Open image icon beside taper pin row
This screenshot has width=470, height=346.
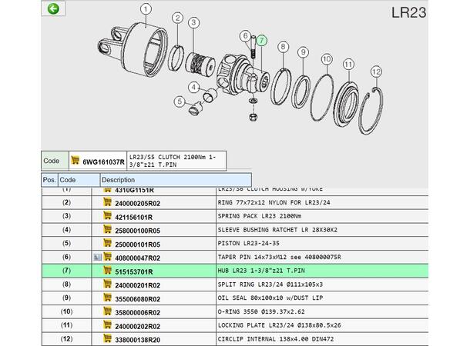pyautogui.click(x=97, y=258)
